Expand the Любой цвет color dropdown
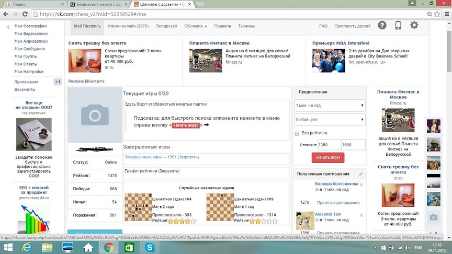 click(x=330, y=120)
